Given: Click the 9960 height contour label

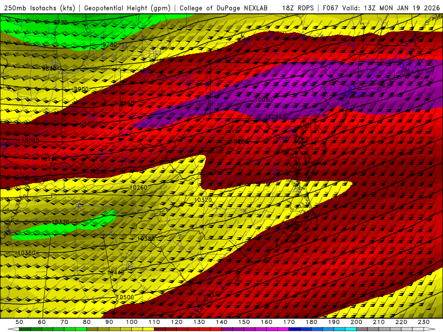Looking at the screenshot, I should point(127,103).
